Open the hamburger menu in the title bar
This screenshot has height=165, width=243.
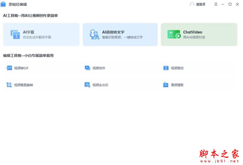click(x=216, y=4)
